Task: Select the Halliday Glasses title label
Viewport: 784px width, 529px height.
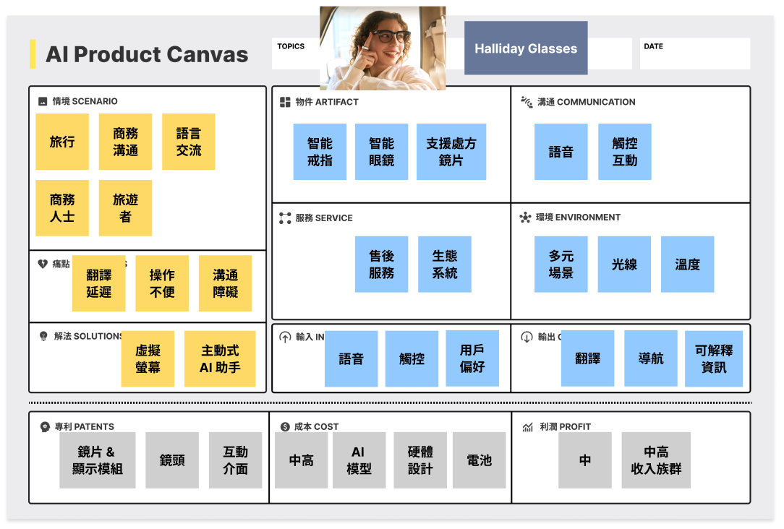Action: tap(526, 48)
